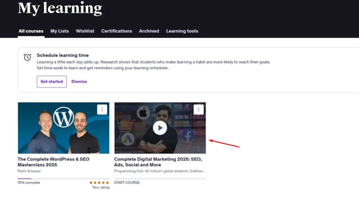Viewport: 359px width, 198px height.
Task: Click Complete Digital Marketing 2025 course title
Action: pos(158,162)
